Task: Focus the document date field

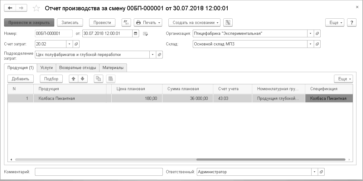Action: click(107, 34)
